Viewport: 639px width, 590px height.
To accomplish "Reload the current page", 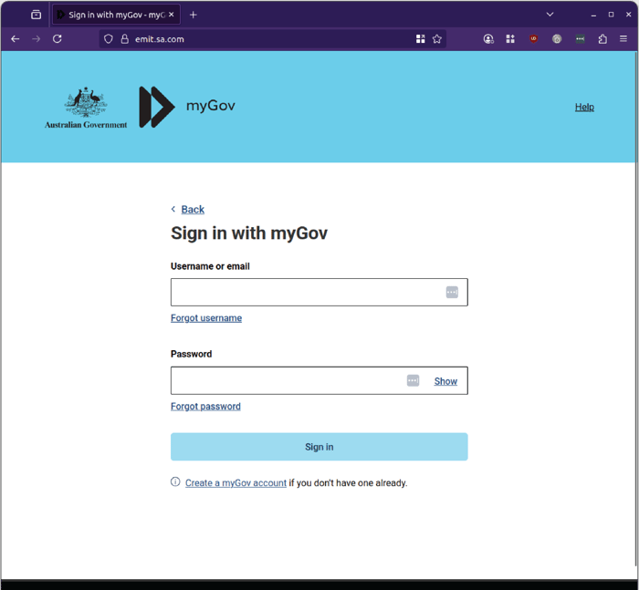I will pos(58,39).
